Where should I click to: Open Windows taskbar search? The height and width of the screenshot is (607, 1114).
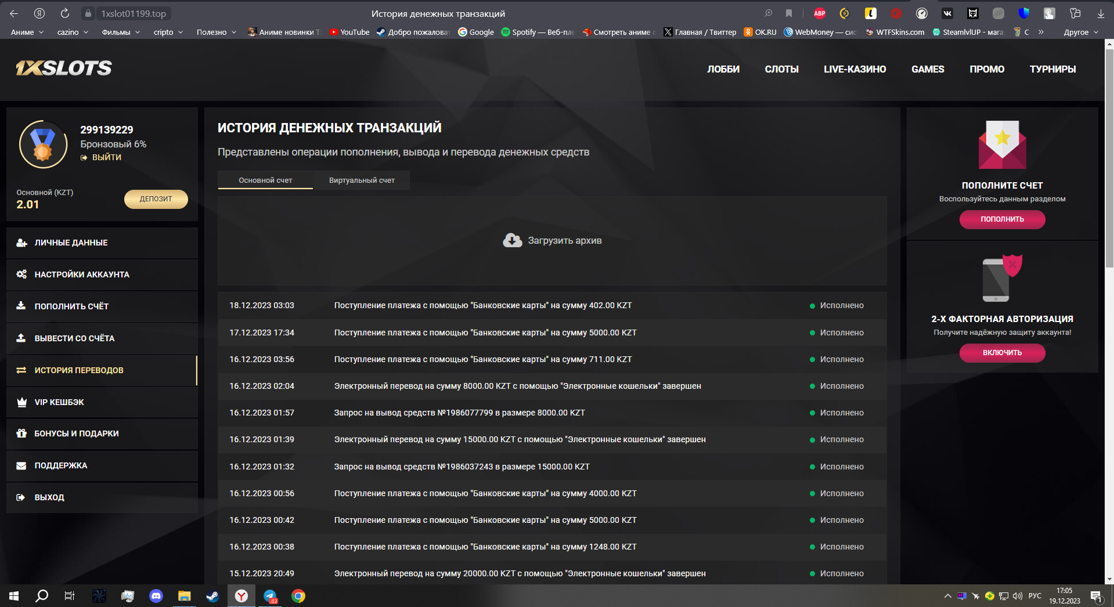42,596
